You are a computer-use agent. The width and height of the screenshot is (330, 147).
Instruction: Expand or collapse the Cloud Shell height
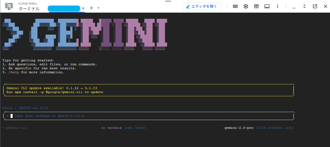click(304, 6)
